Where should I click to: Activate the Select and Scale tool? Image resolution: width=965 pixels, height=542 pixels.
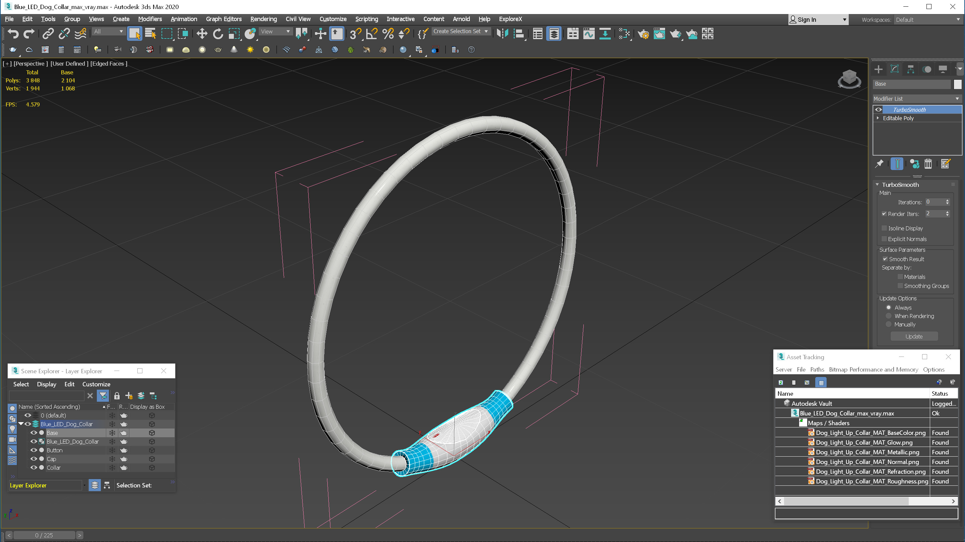[234, 34]
